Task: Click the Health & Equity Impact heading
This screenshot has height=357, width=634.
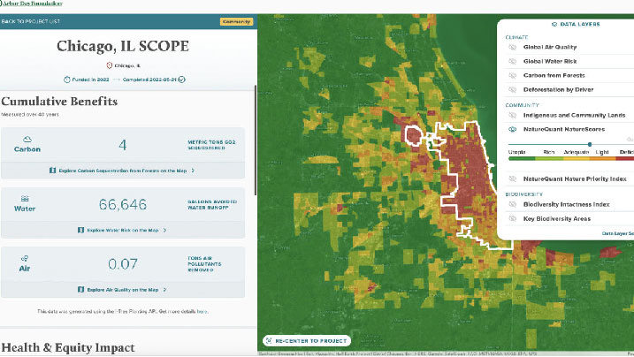Action: 68,347
